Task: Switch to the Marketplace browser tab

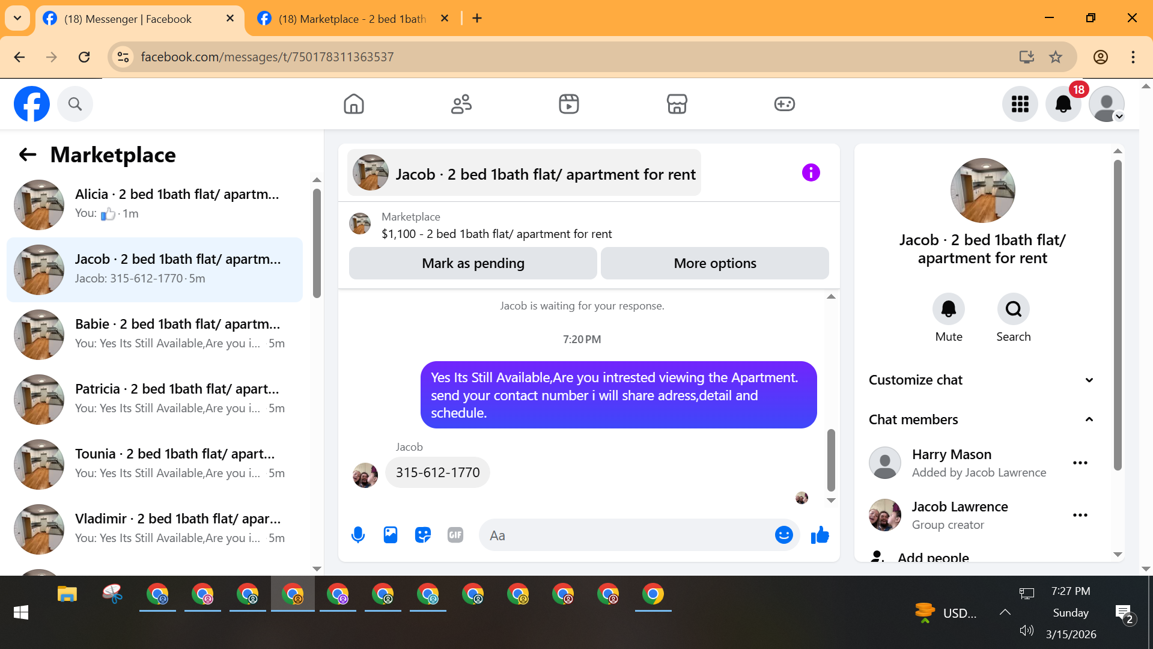Action: pyautogui.click(x=354, y=19)
